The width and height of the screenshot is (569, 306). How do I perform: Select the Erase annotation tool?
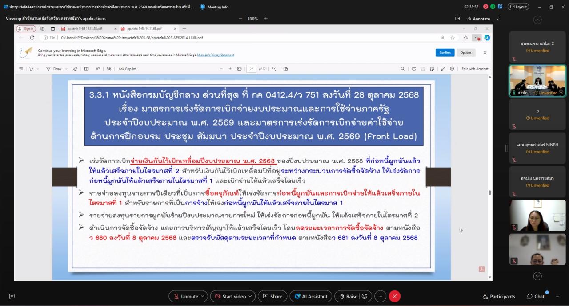click(76, 69)
